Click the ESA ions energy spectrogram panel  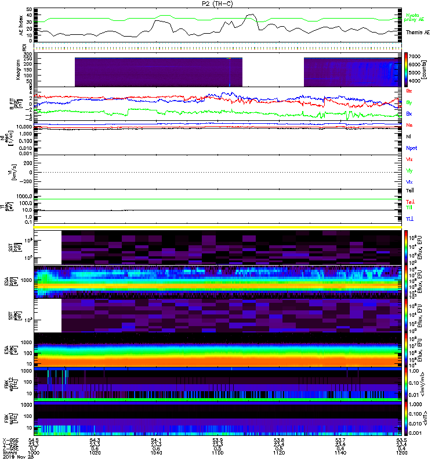(217, 281)
